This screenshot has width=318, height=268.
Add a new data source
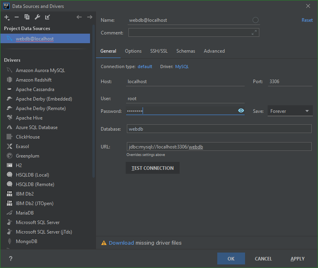click(x=6, y=17)
